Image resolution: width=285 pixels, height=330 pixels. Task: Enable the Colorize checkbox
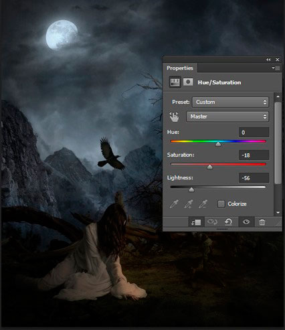point(221,203)
